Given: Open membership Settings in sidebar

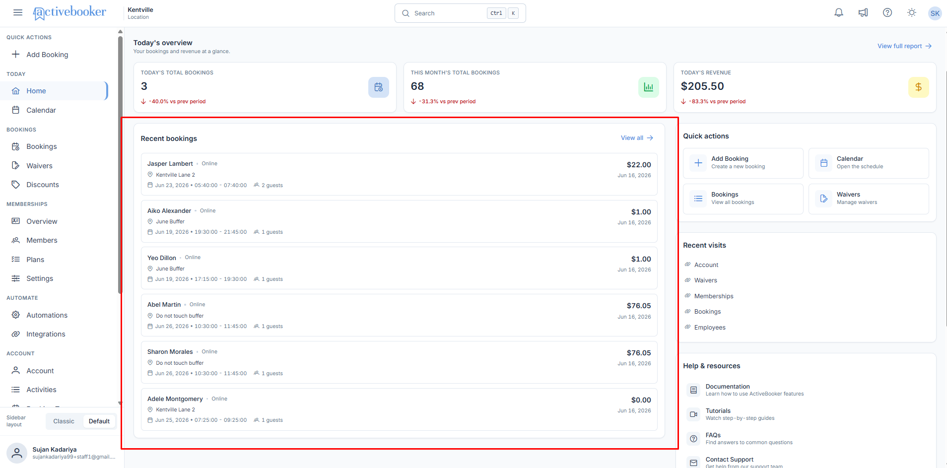Looking at the screenshot, I should pyautogui.click(x=54, y=278).
